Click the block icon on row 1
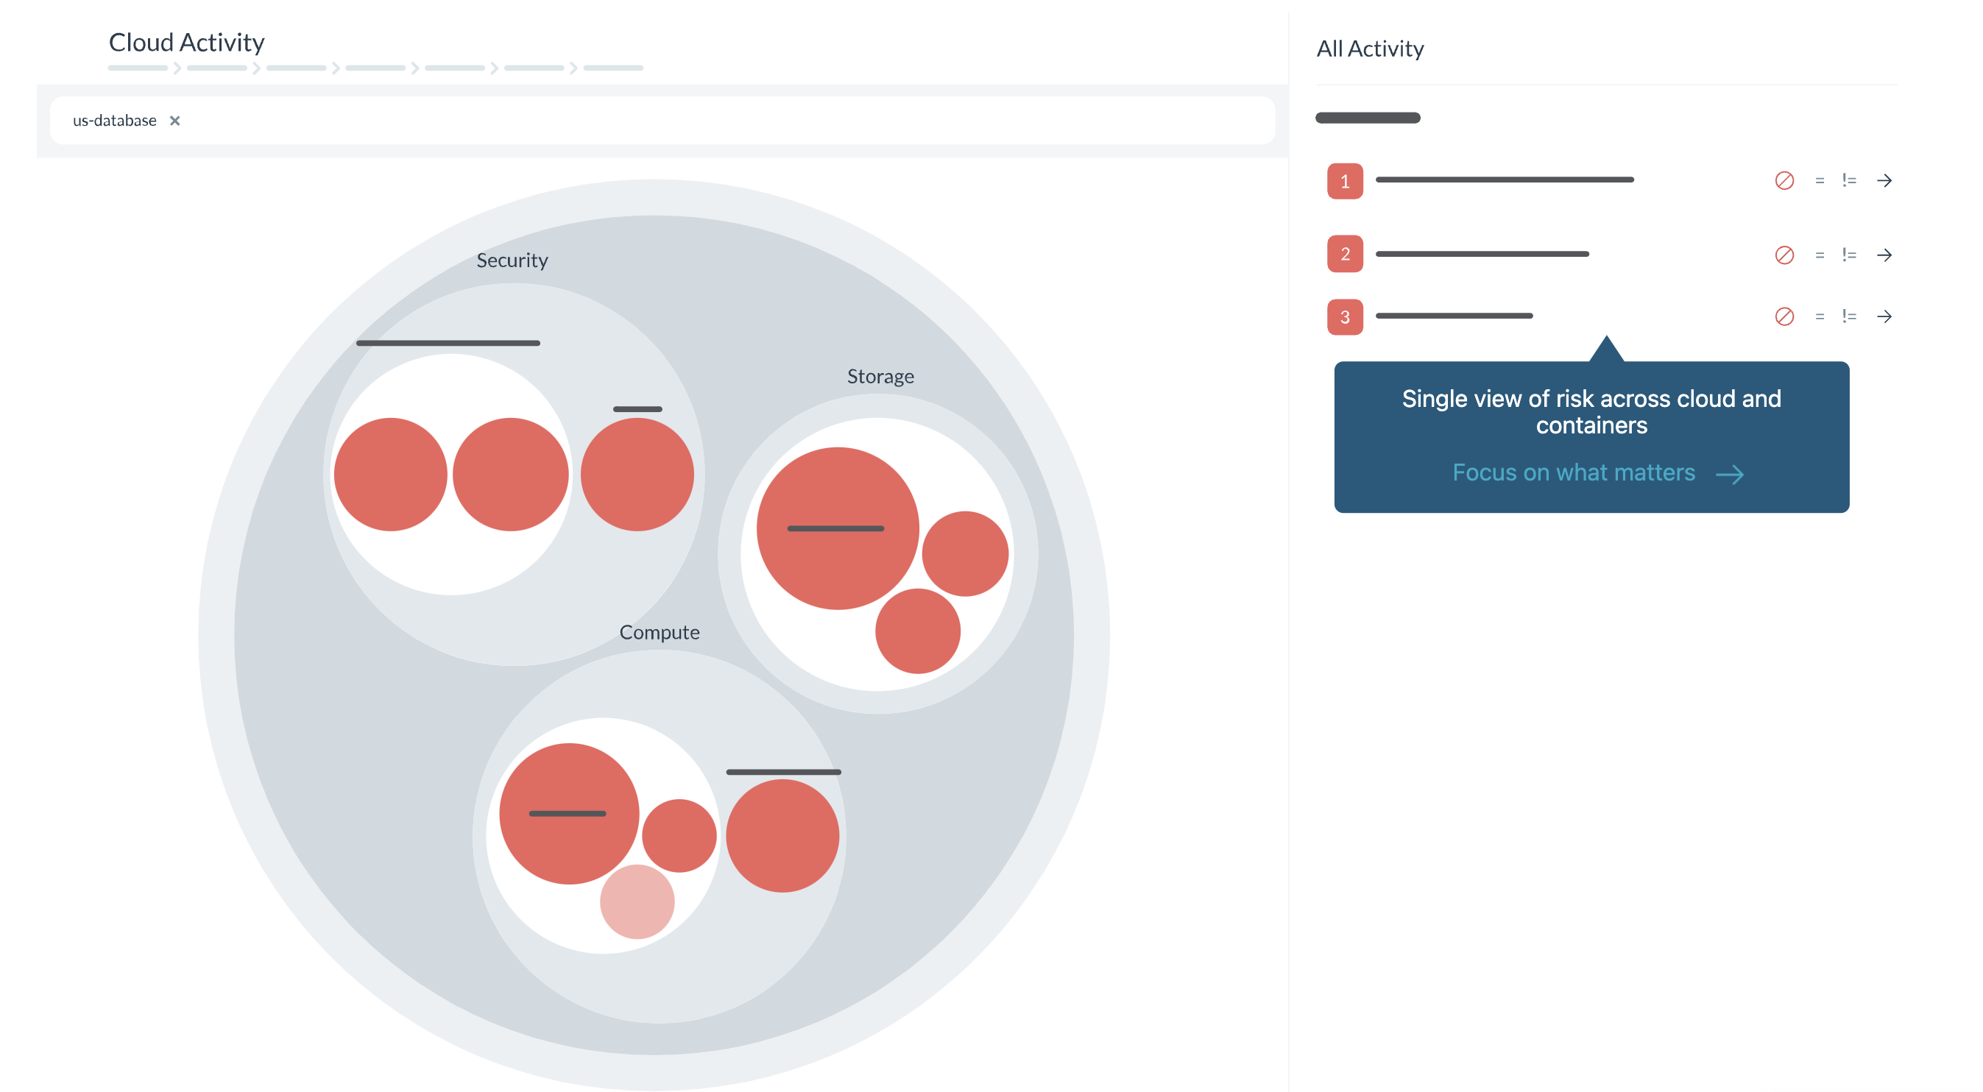This screenshot has width=1983, height=1092. click(x=1784, y=181)
